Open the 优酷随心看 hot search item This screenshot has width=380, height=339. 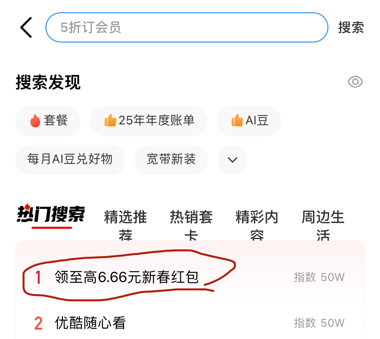(x=90, y=323)
